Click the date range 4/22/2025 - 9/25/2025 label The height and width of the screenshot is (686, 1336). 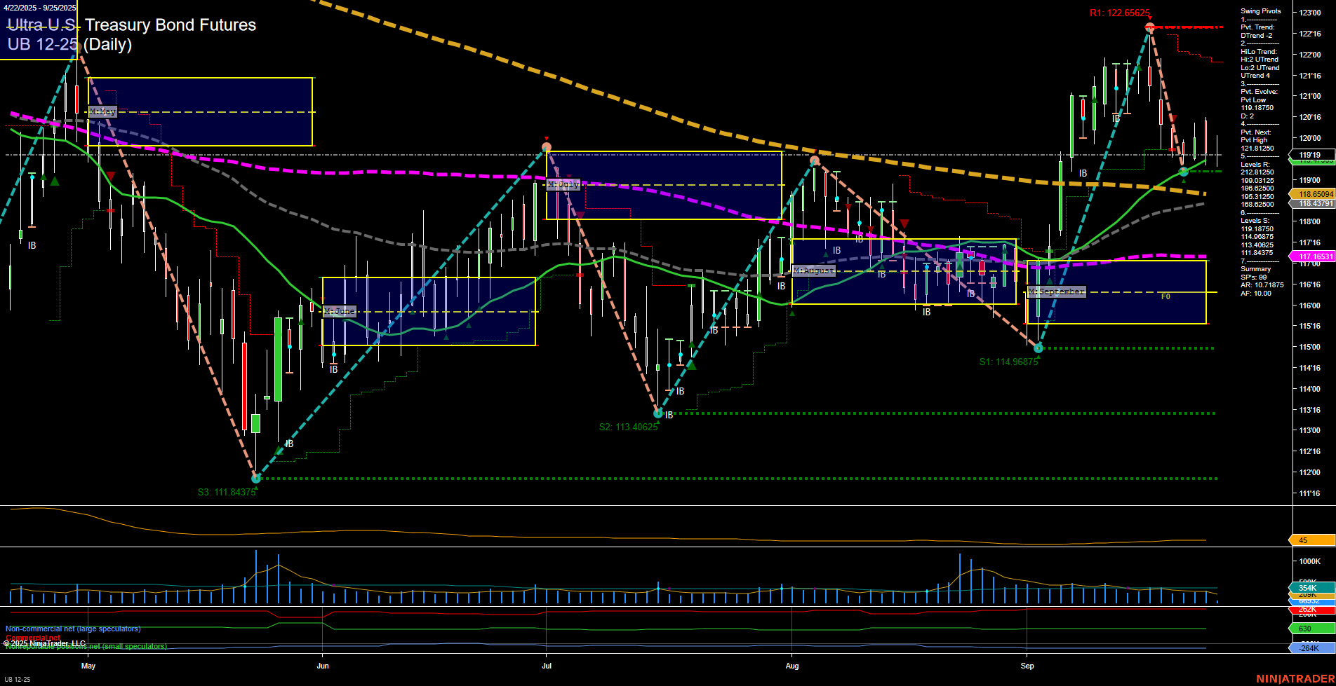(38, 6)
